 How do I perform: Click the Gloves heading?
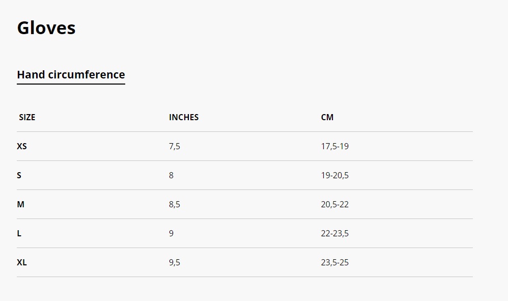pos(46,28)
